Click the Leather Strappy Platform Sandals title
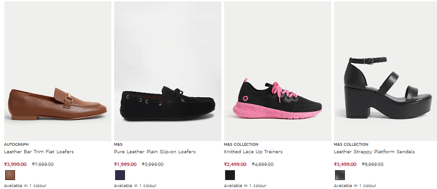Screen dimensions: 437x189 pyautogui.click(x=374, y=152)
